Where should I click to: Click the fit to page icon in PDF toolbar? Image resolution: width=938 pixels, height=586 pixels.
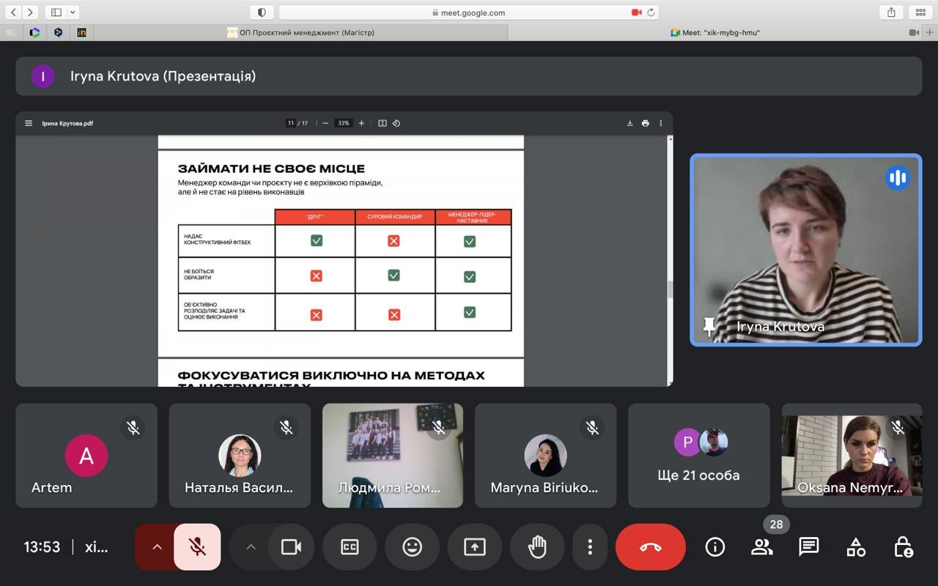[382, 123]
